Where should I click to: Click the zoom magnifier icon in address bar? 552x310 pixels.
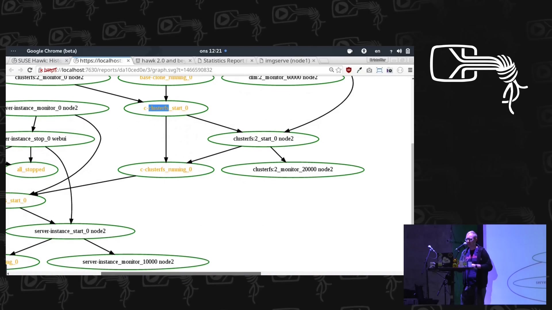click(x=331, y=70)
